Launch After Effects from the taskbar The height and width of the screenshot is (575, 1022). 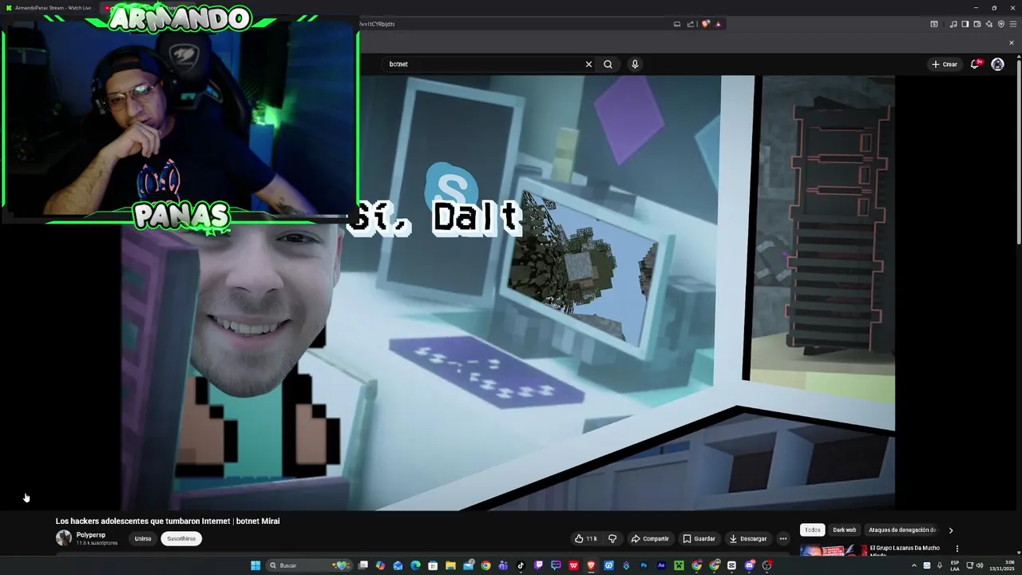pos(661,565)
